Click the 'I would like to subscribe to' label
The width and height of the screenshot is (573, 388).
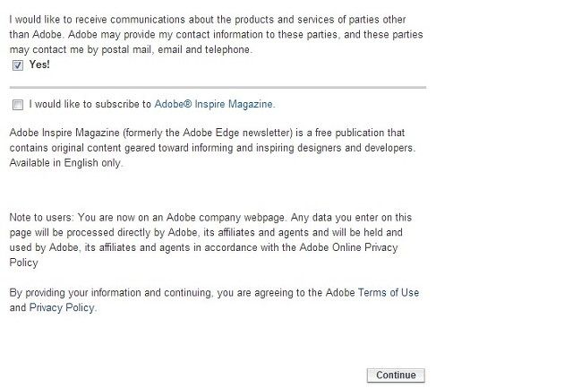(x=90, y=104)
